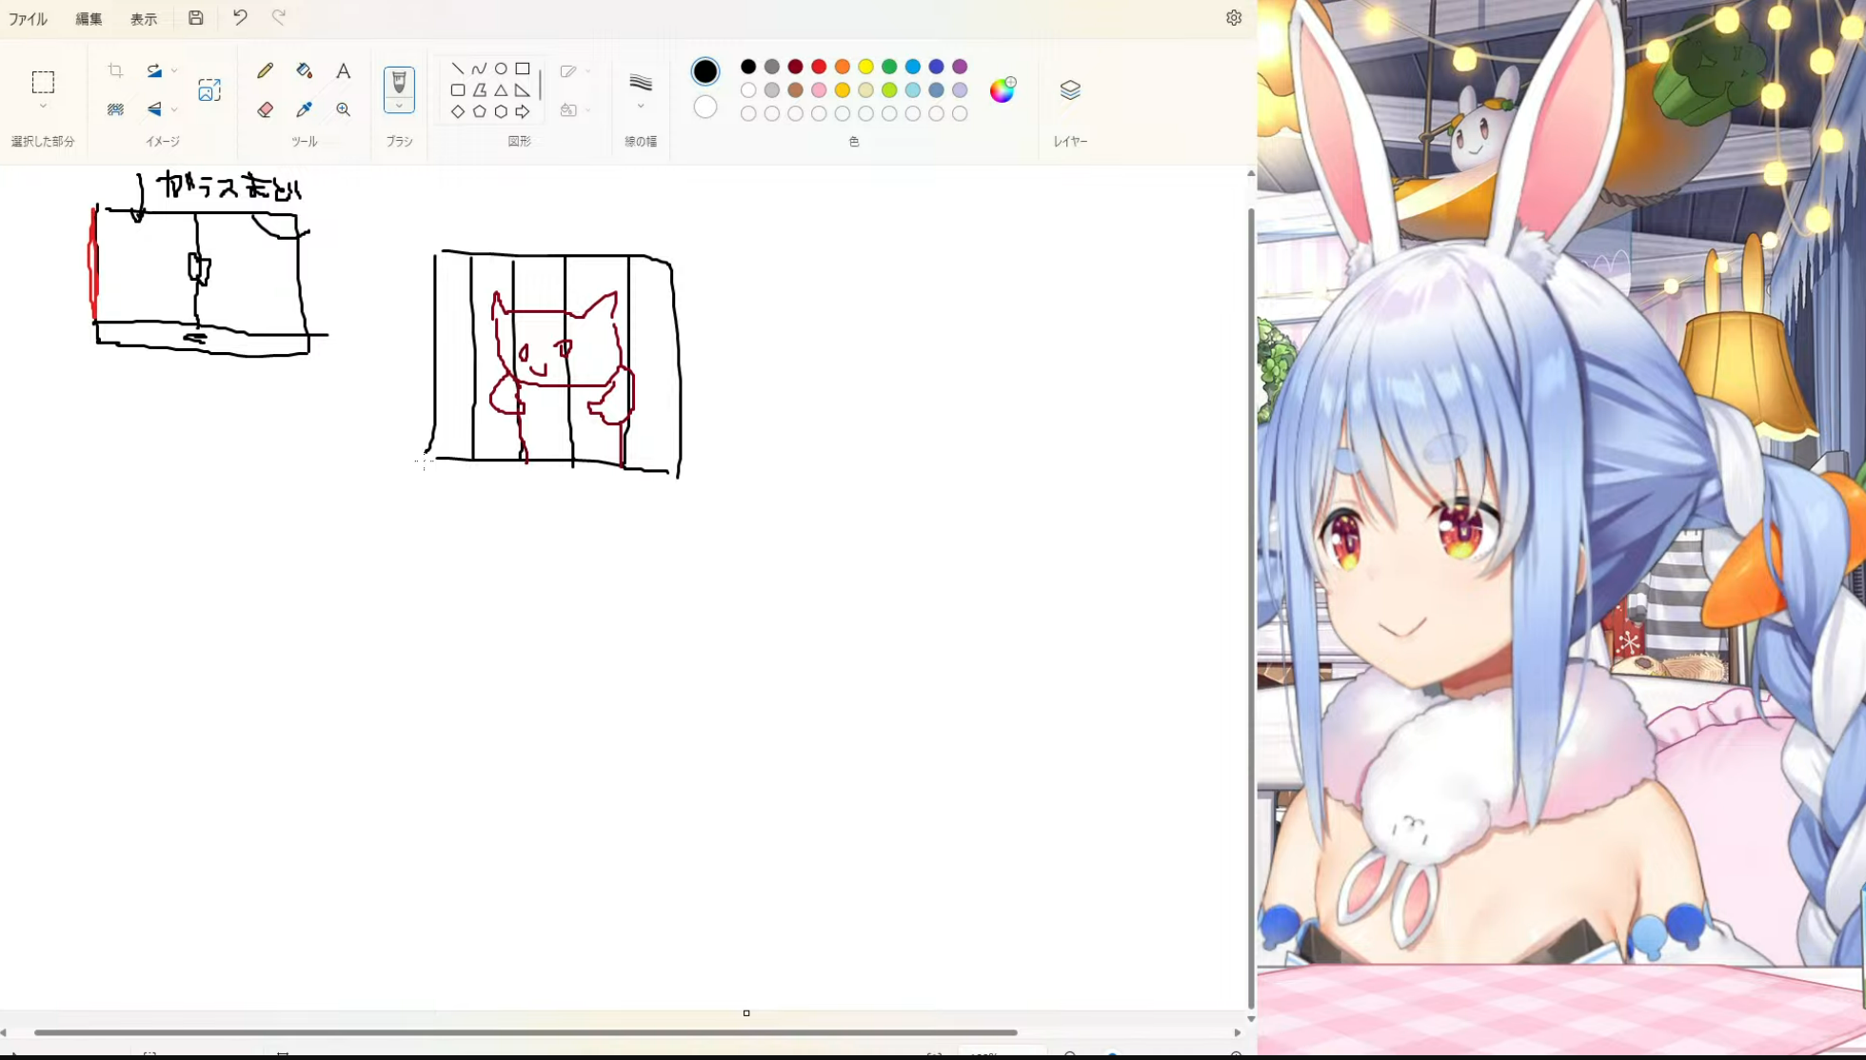Viewport: 1866px width, 1060px height.
Task: Open Paint settings gear
Action: coord(1234,18)
